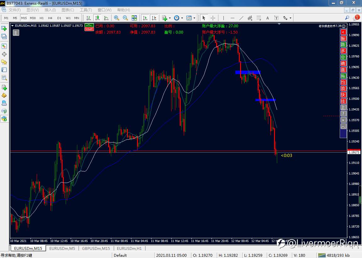Collapse panel using the caret-up button
The image size is (362, 258).
pos(343,126)
